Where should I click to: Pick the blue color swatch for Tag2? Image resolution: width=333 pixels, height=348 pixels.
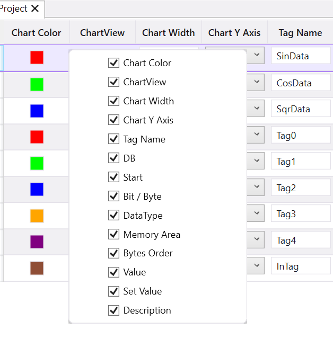pyautogui.click(x=37, y=189)
